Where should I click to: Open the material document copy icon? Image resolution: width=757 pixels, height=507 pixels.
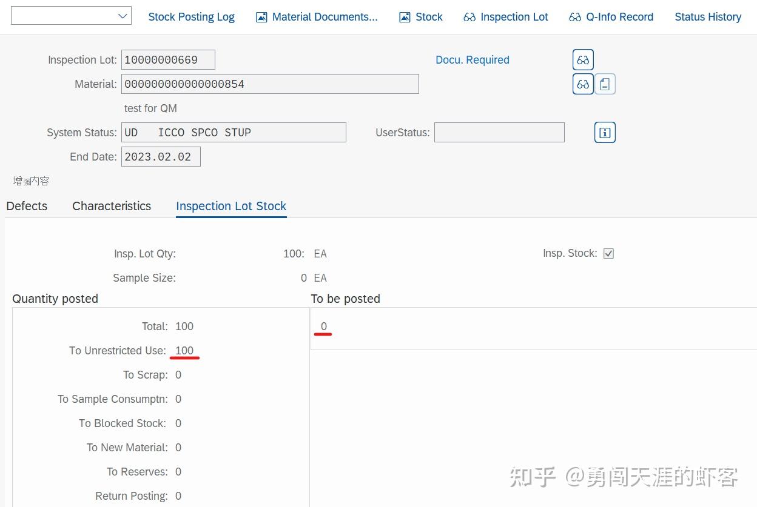pos(605,84)
